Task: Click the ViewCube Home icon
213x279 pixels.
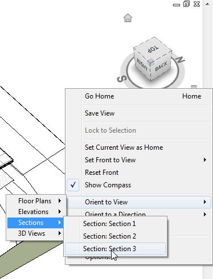Action: [x=128, y=18]
